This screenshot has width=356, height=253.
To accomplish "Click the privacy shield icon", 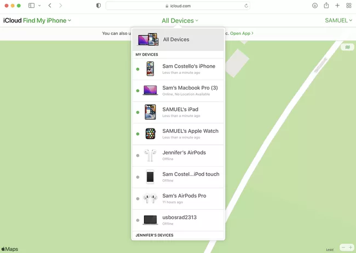I will point(99,5).
